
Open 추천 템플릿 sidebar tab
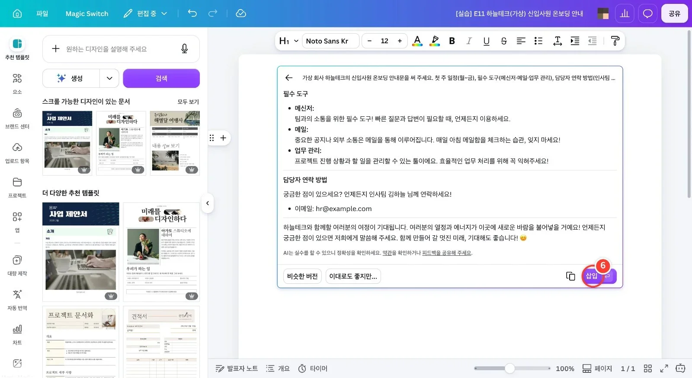click(x=17, y=48)
